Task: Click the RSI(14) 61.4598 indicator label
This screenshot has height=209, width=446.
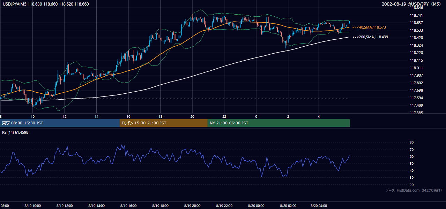Action: point(15,132)
